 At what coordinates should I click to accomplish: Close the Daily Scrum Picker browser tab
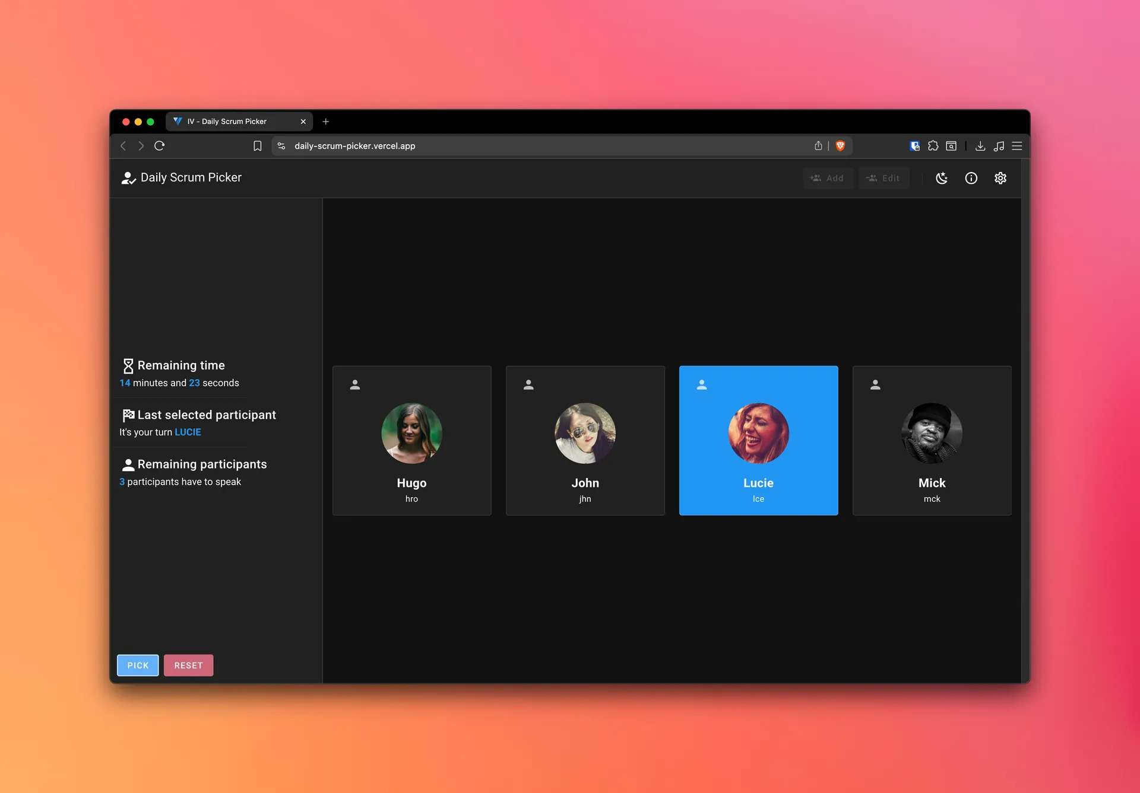click(x=303, y=122)
